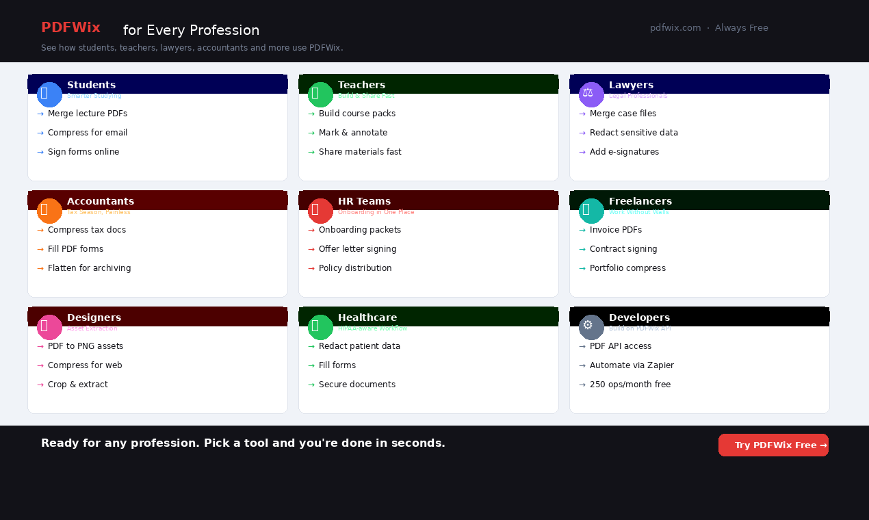The height and width of the screenshot is (520, 869).
Task: Click 'Onboarding packets' item
Action: click(360, 230)
